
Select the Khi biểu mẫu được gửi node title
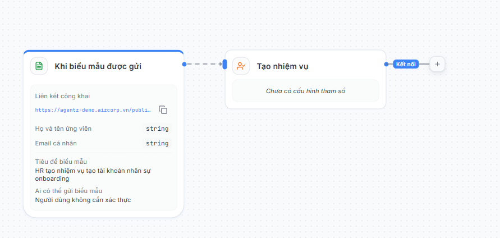click(x=98, y=66)
